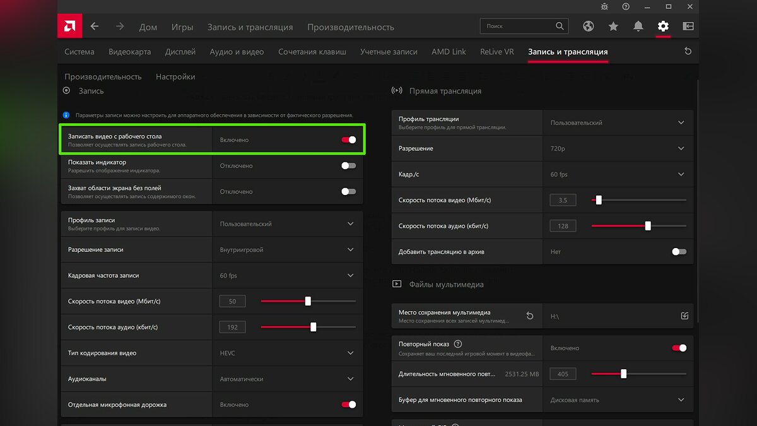Reset settings with the top-right undo arrow
Viewport: 757px width, 426px height.
688,52
